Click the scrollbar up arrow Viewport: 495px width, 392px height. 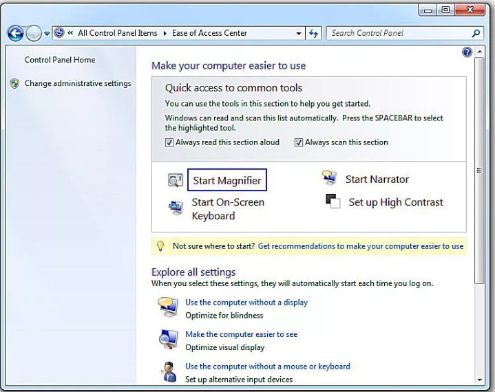click(x=480, y=52)
